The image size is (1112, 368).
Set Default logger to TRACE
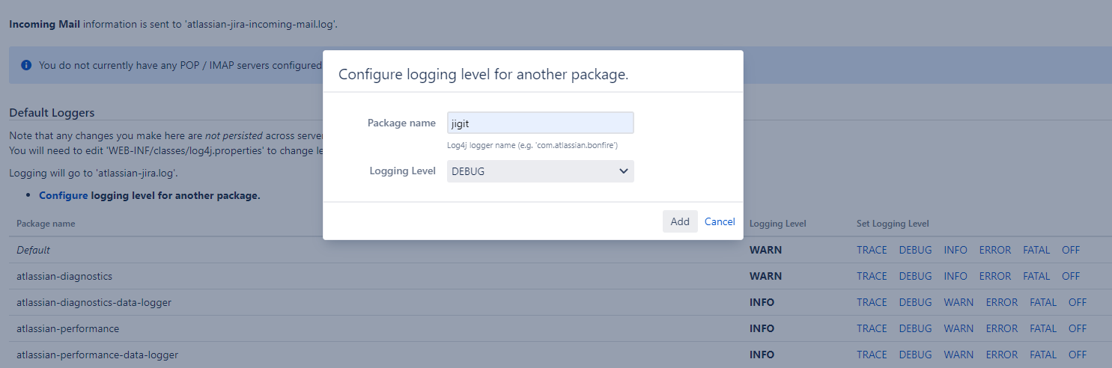(x=872, y=250)
